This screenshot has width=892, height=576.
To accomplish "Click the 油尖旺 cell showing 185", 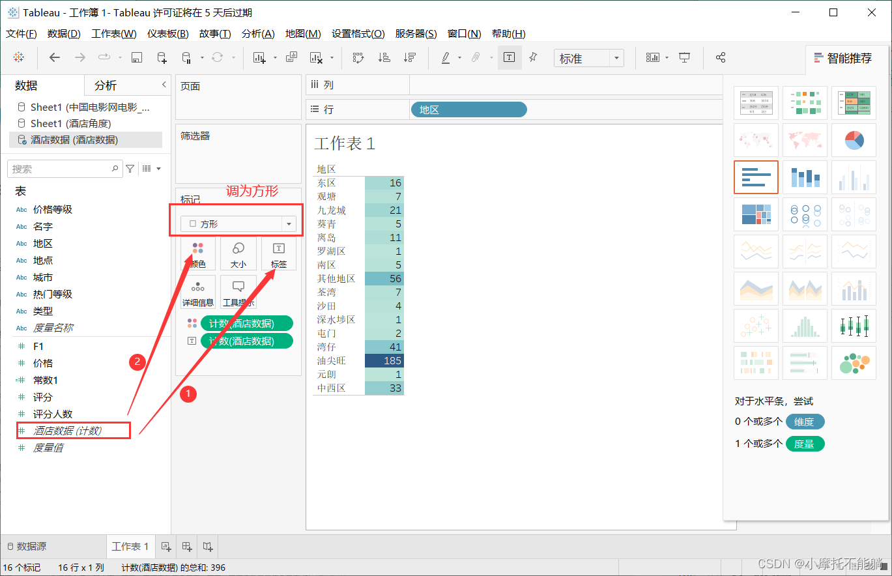I will tap(384, 360).
